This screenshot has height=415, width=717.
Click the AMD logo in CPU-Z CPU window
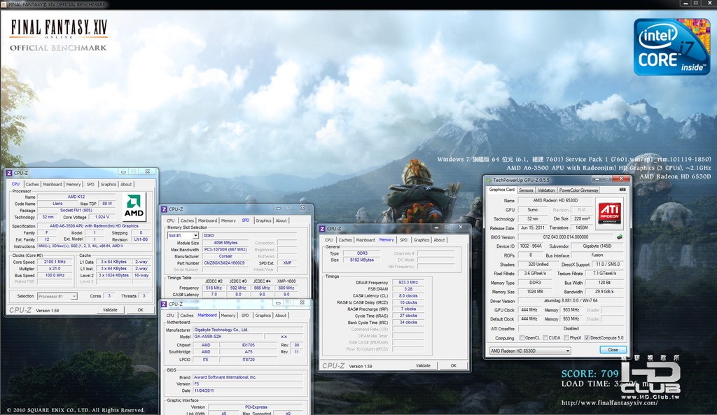[x=134, y=206]
